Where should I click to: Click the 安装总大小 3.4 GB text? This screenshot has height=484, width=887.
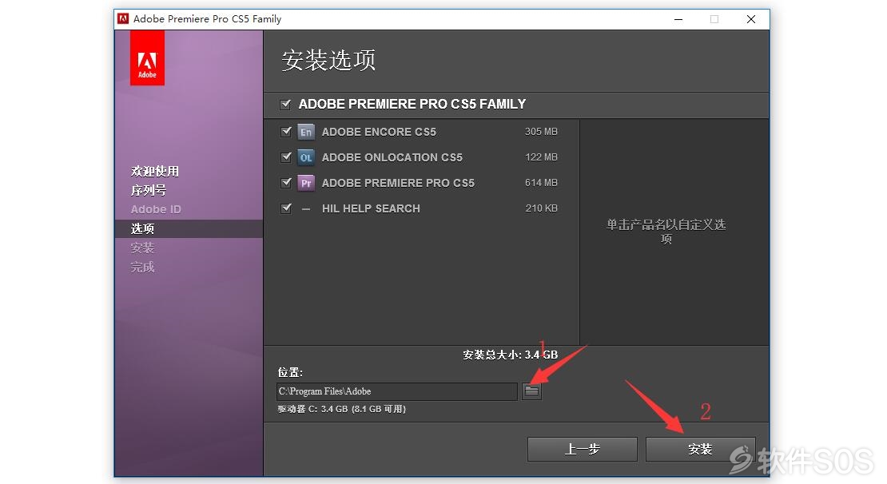click(511, 355)
